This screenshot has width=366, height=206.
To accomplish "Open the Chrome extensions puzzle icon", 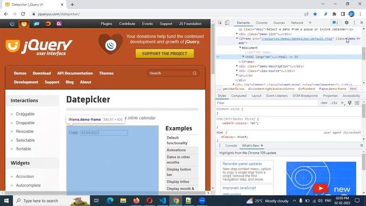I will tap(334, 14).
